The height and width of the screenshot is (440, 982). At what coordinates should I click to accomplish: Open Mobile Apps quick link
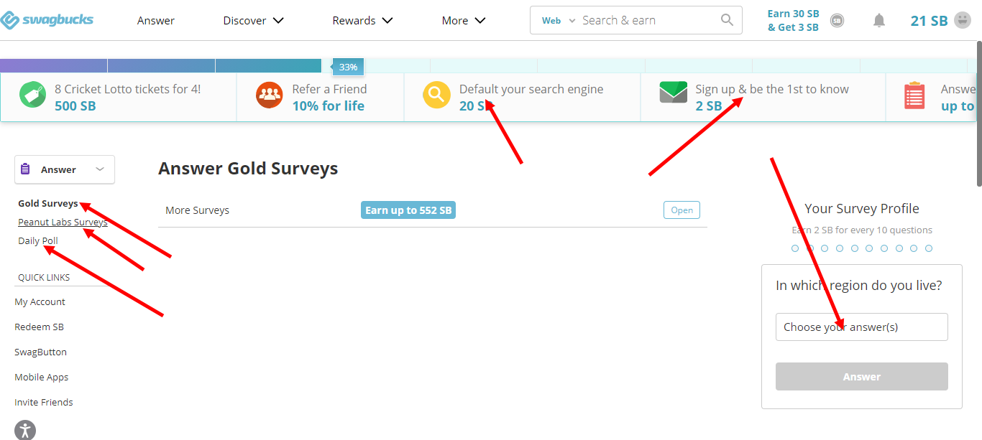tap(42, 378)
